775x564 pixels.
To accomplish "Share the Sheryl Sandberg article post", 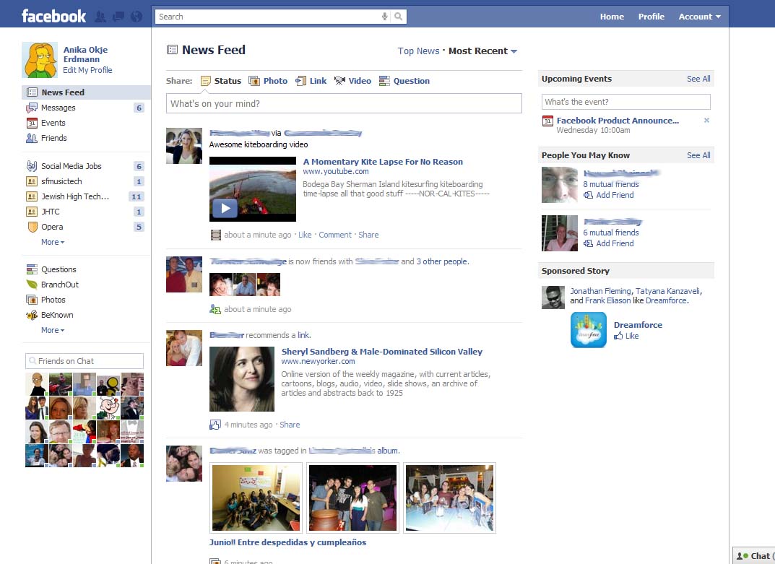I will [290, 425].
